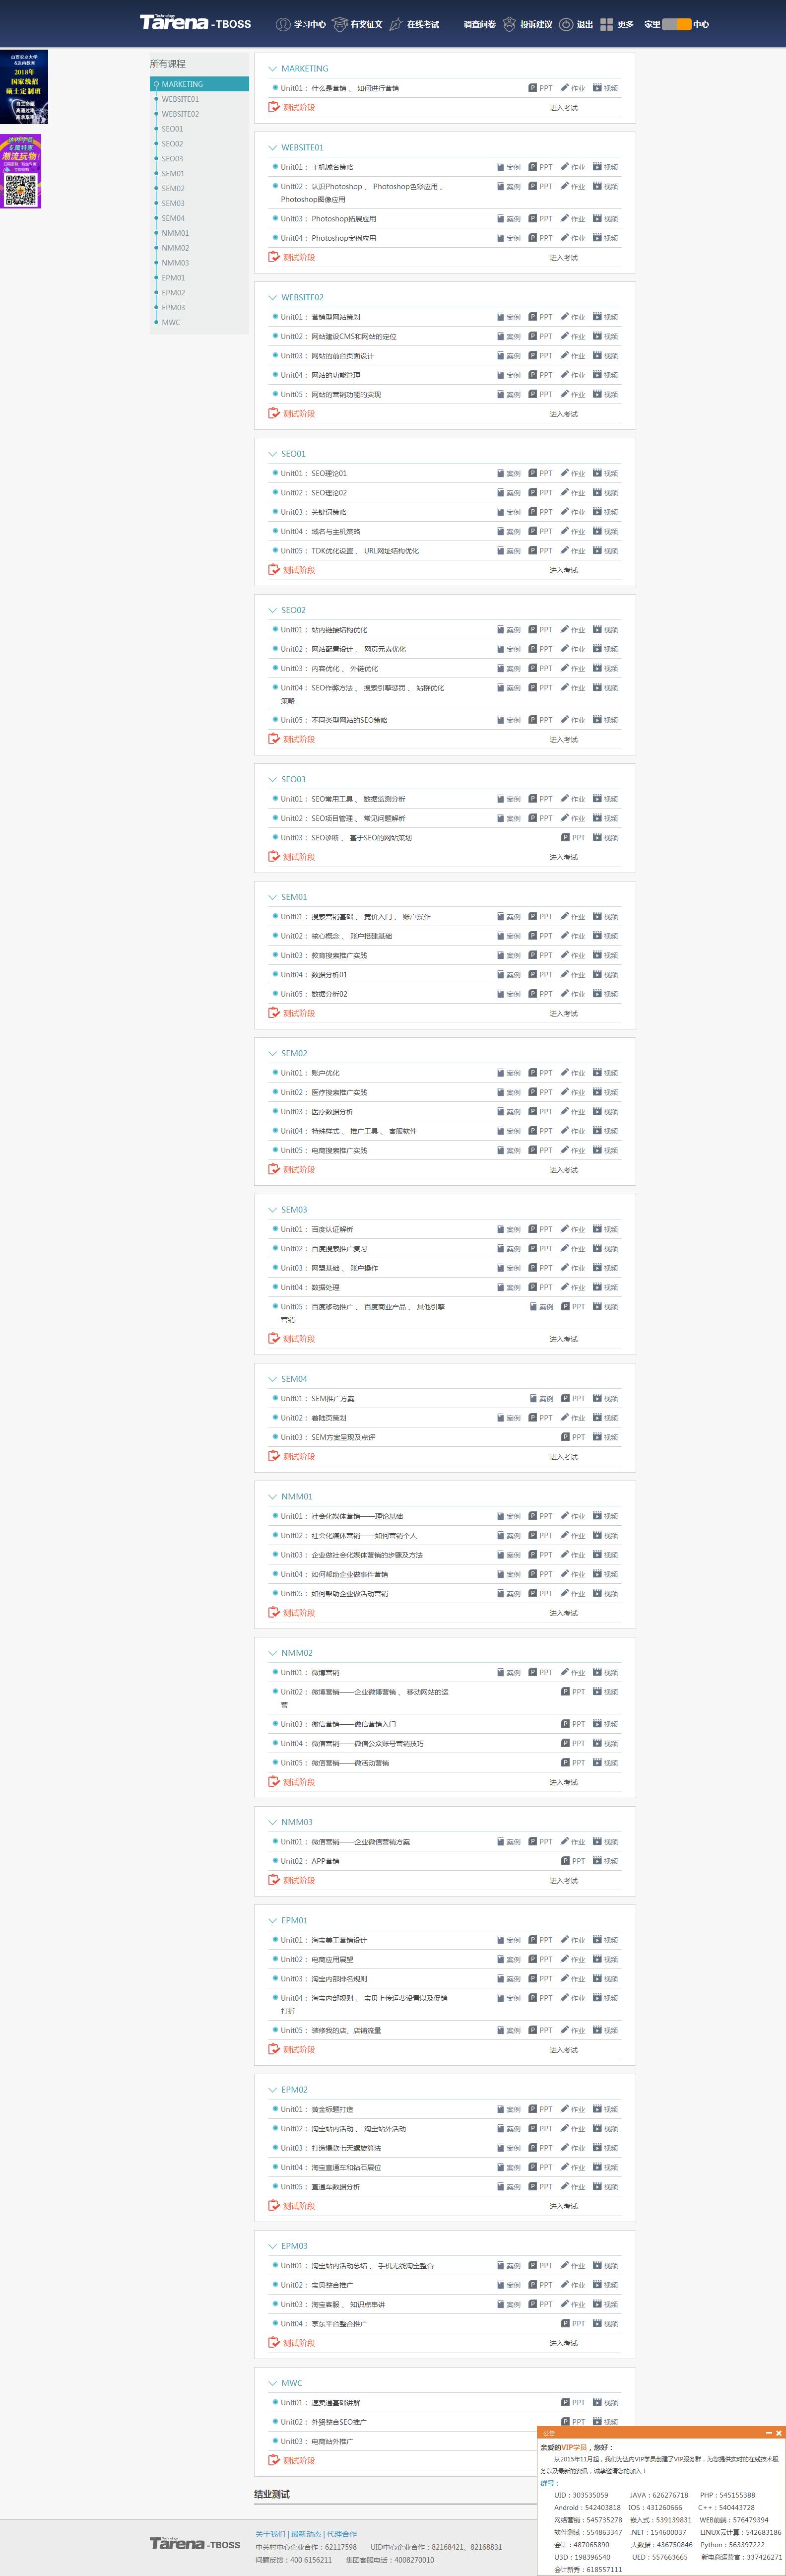Open the purple QR code advertisement banner
Image resolution: width=786 pixels, height=2576 pixels.
(x=21, y=171)
